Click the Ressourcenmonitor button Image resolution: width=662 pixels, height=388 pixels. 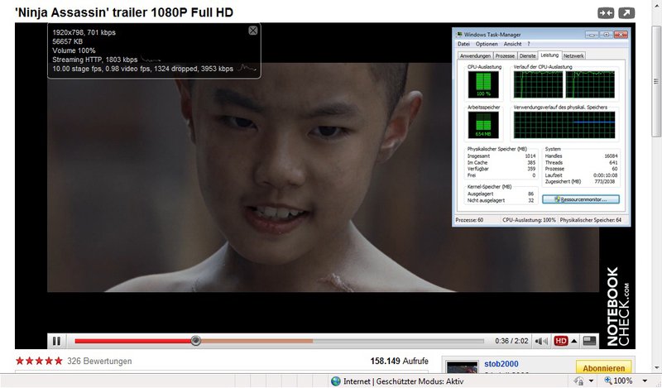tap(581, 199)
